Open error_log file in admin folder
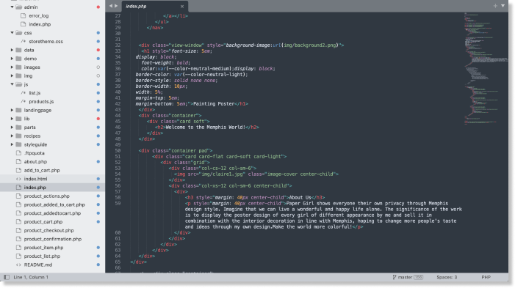The image size is (515, 288). (38, 15)
